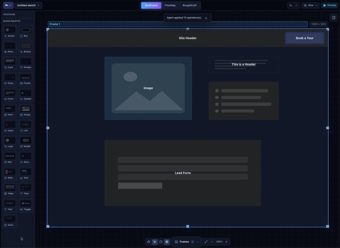Select the Frame 1 title bar
Viewport: 340px width, 248px height.
tap(178, 24)
